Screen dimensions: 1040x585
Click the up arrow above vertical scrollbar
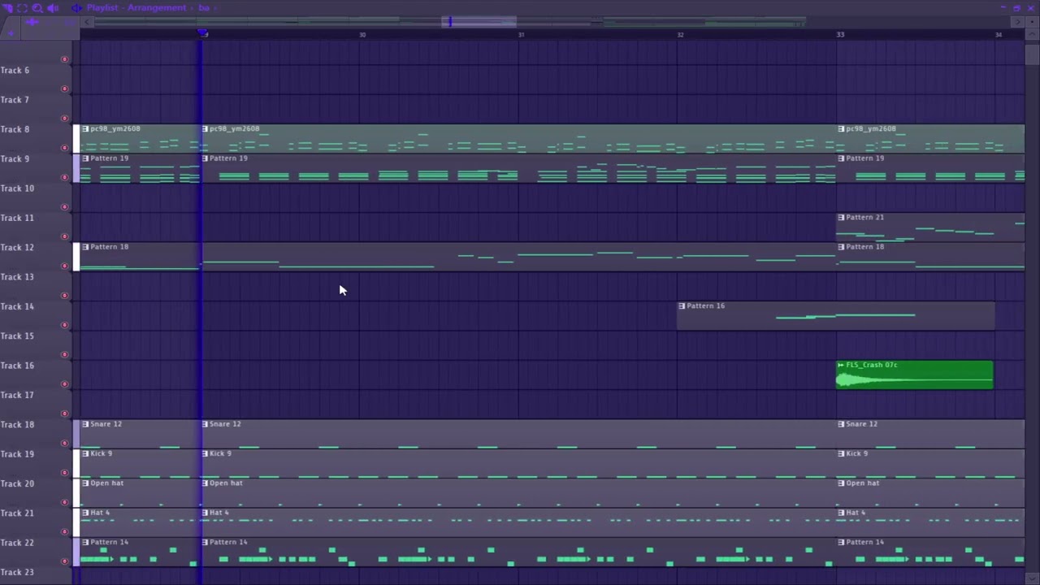[x=1032, y=35]
